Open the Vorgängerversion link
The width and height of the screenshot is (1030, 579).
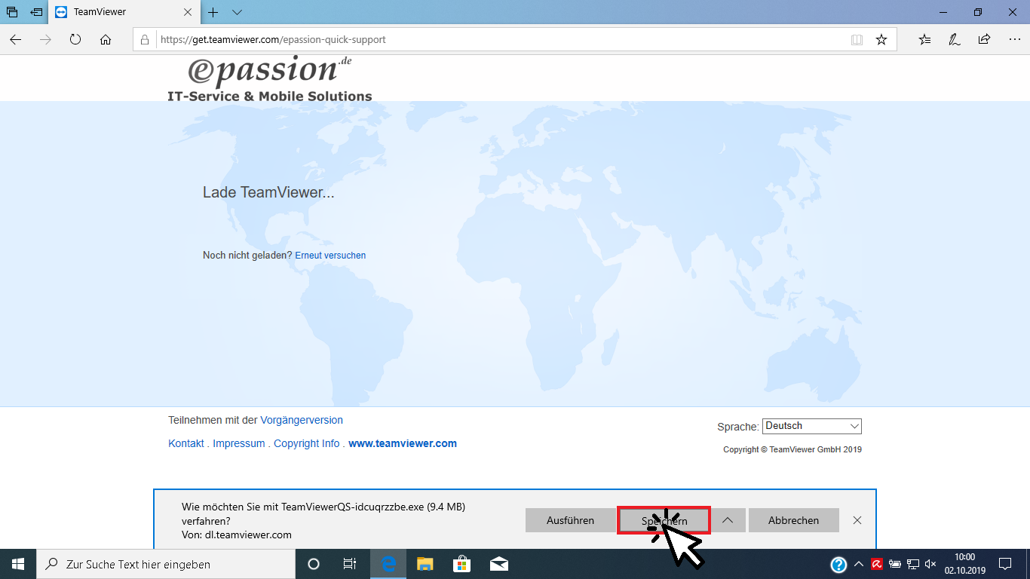click(302, 420)
